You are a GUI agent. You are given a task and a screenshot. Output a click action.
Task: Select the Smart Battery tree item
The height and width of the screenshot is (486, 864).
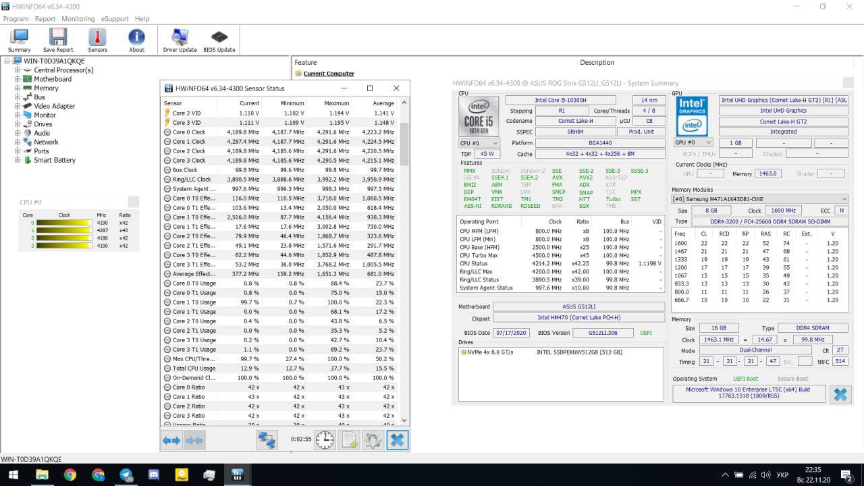click(x=55, y=161)
